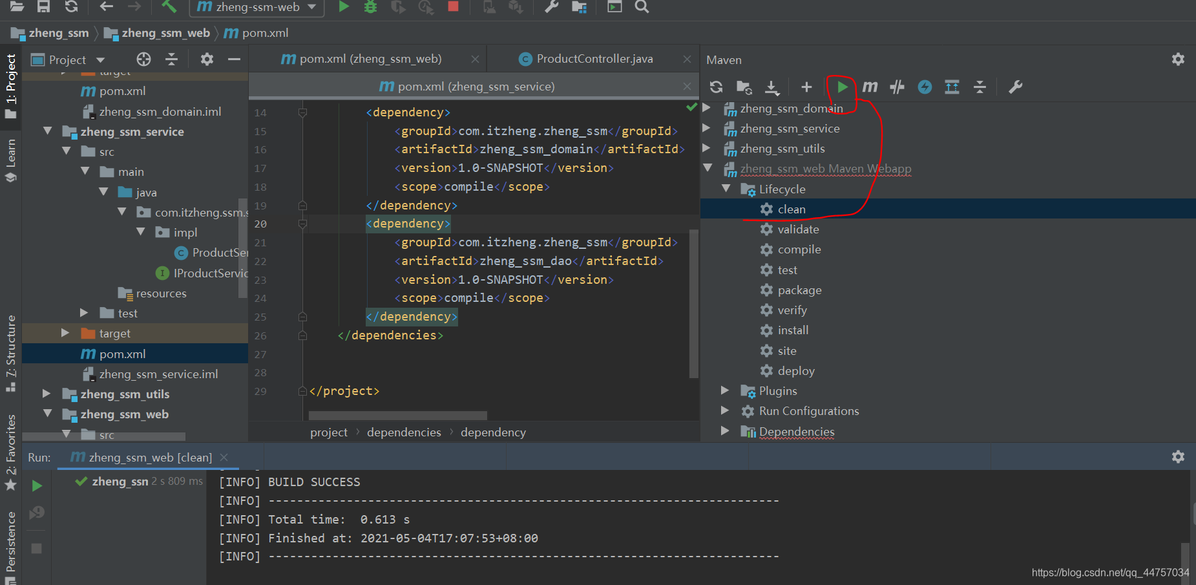Click main toolbar green Run button

(344, 6)
